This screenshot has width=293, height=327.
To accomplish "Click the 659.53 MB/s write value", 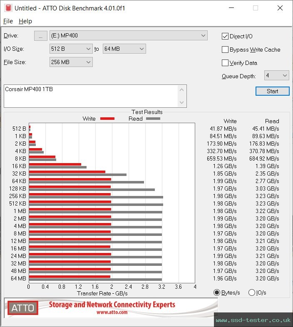I will coord(222,159).
